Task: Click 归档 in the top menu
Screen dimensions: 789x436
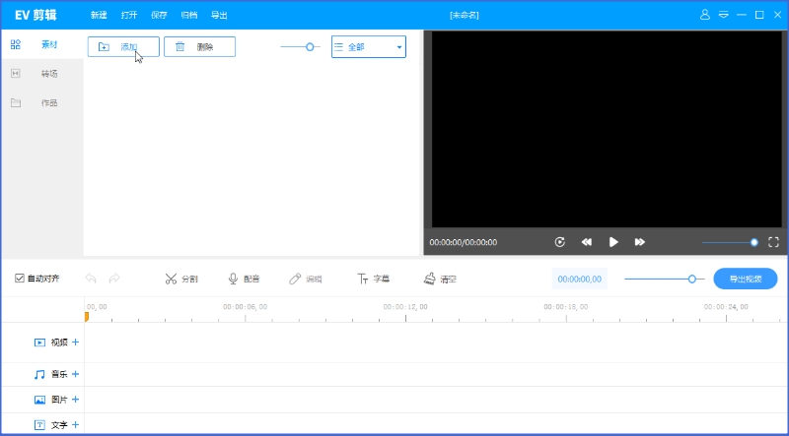Action: pos(189,15)
